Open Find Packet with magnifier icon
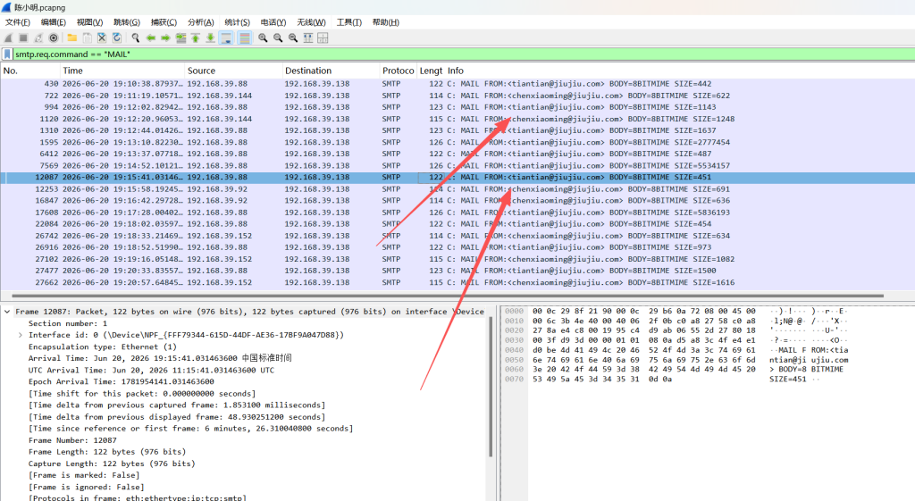This screenshot has height=501, width=915. pyautogui.click(x=136, y=38)
